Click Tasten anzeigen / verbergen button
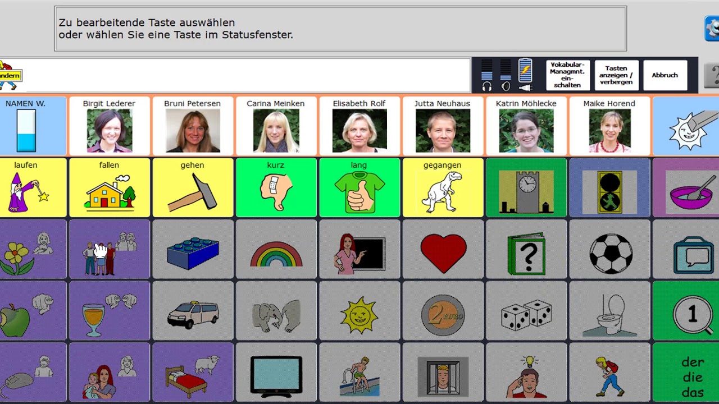 [x=616, y=75]
